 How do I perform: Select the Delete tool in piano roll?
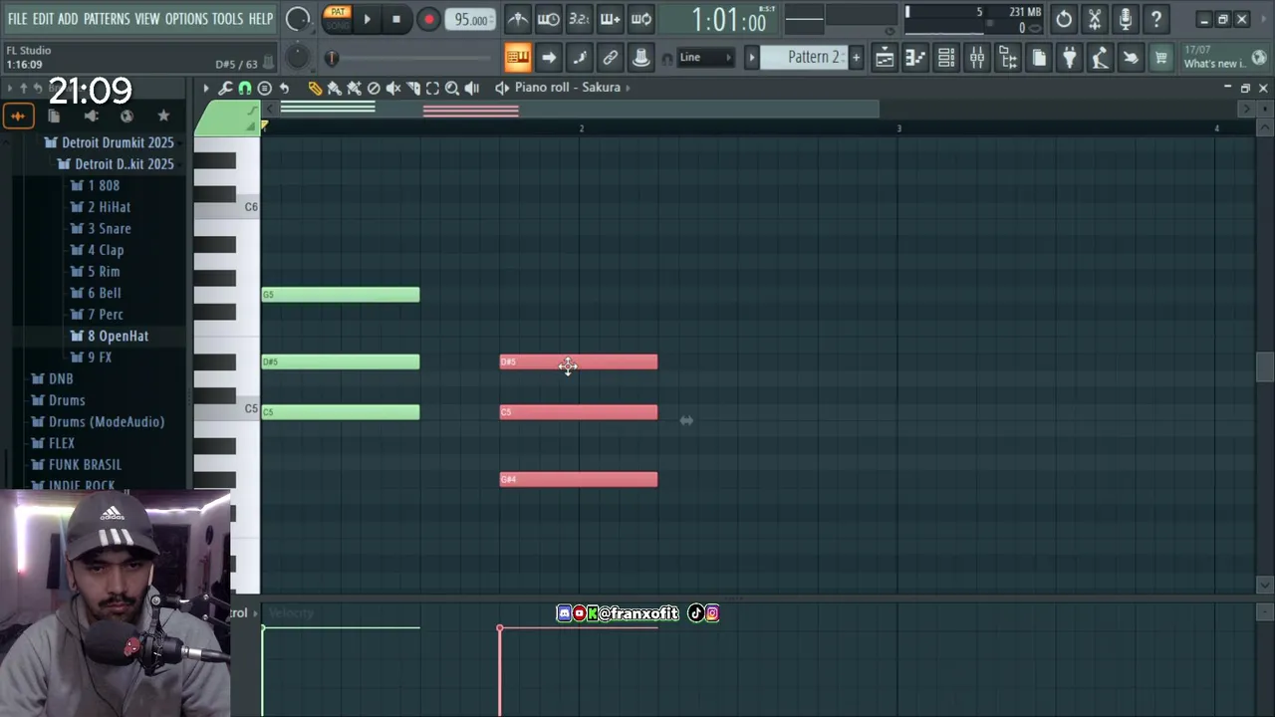pos(374,88)
